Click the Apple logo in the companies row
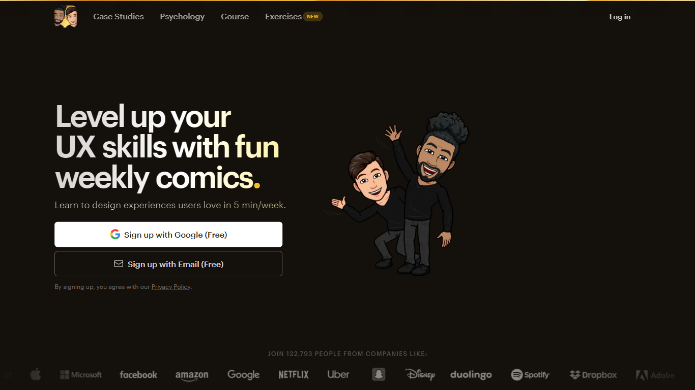This screenshot has height=390, width=695. click(36, 374)
